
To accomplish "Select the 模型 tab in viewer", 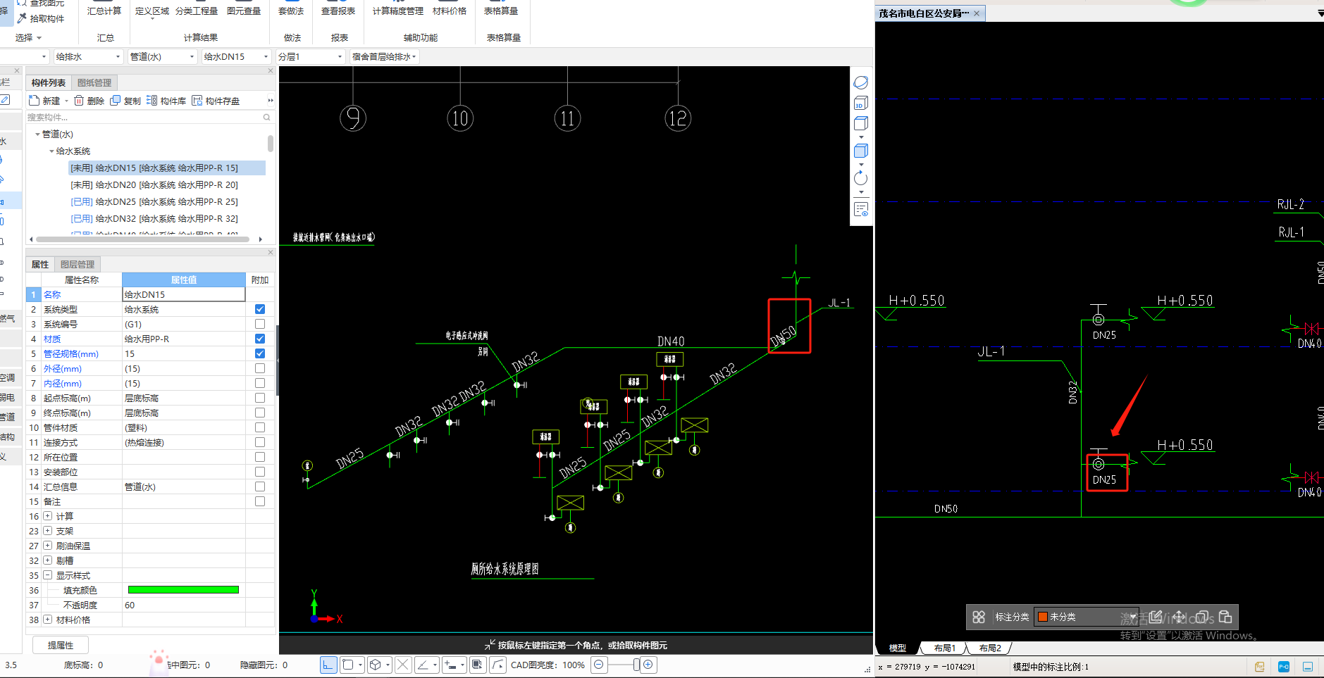I will [x=898, y=648].
